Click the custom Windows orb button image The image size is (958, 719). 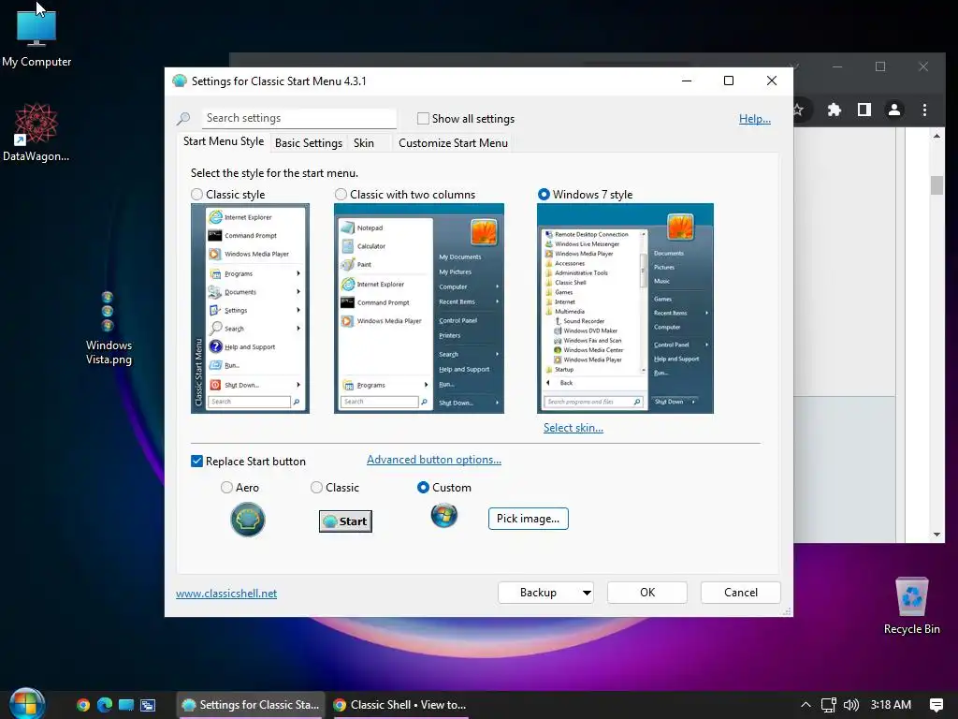444,515
